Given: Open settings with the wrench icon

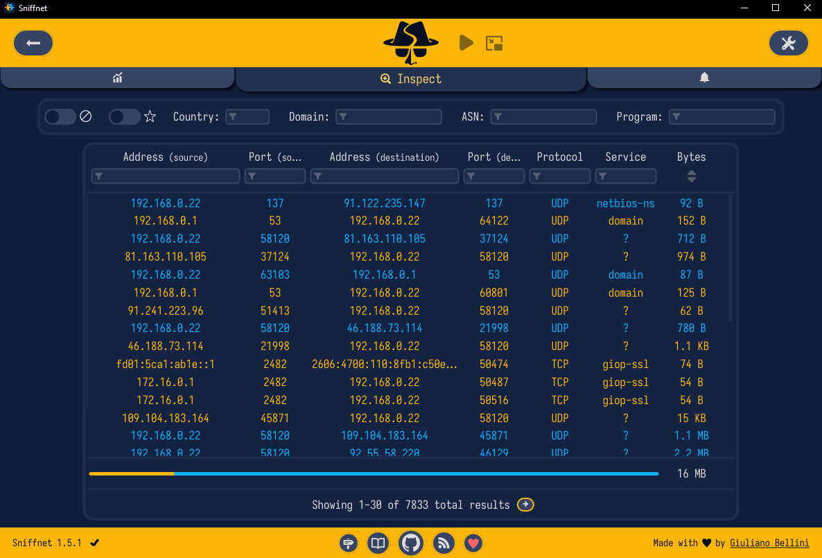Looking at the screenshot, I should (x=789, y=43).
